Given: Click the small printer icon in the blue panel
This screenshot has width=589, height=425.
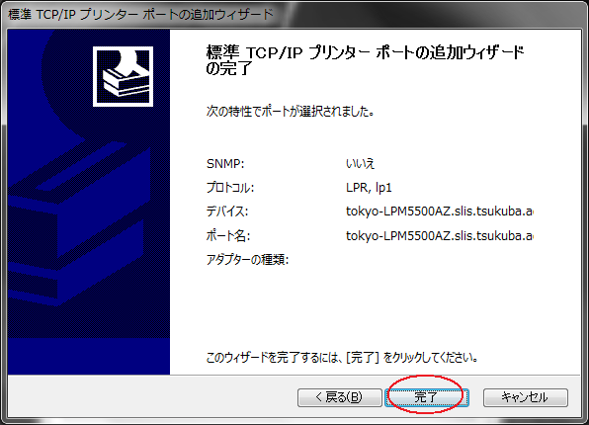Looking at the screenshot, I should point(123,77).
